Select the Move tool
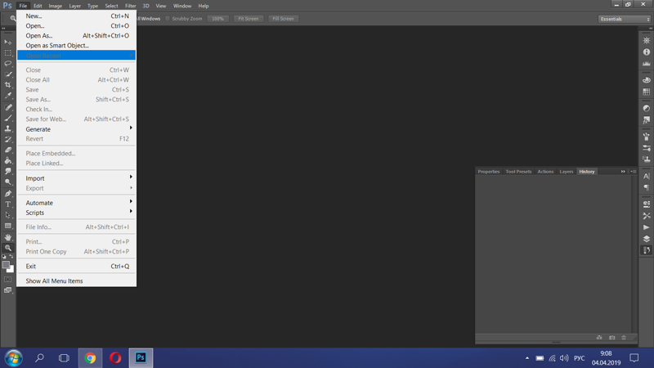This screenshot has height=368, width=654. coord(8,43)
